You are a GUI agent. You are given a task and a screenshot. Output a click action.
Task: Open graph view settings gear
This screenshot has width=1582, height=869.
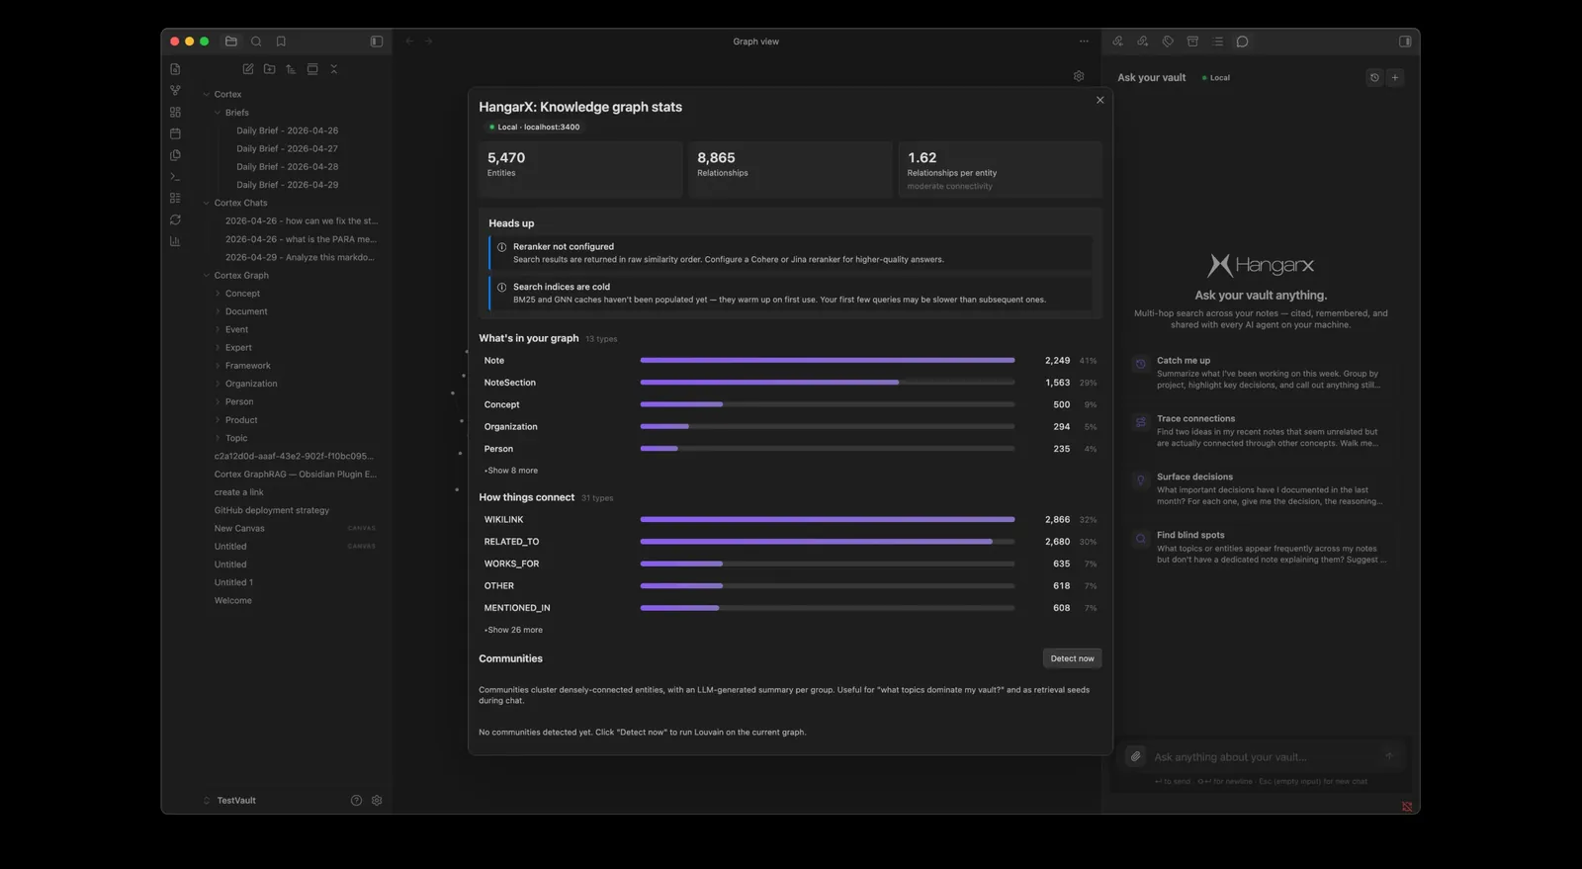tap(1079, 76)
